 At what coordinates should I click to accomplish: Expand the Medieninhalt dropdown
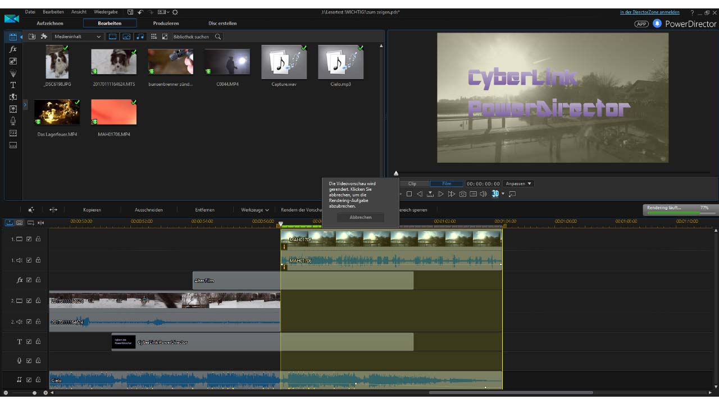coord(78,36)
